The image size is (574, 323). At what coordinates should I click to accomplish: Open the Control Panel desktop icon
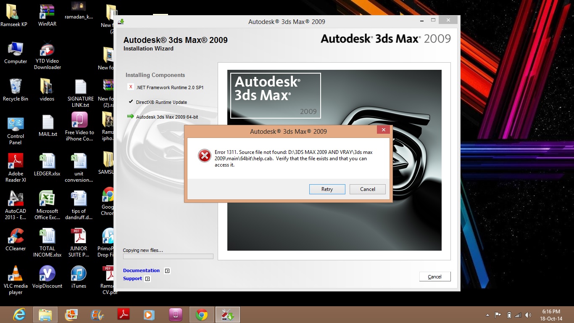click(16, 130)
